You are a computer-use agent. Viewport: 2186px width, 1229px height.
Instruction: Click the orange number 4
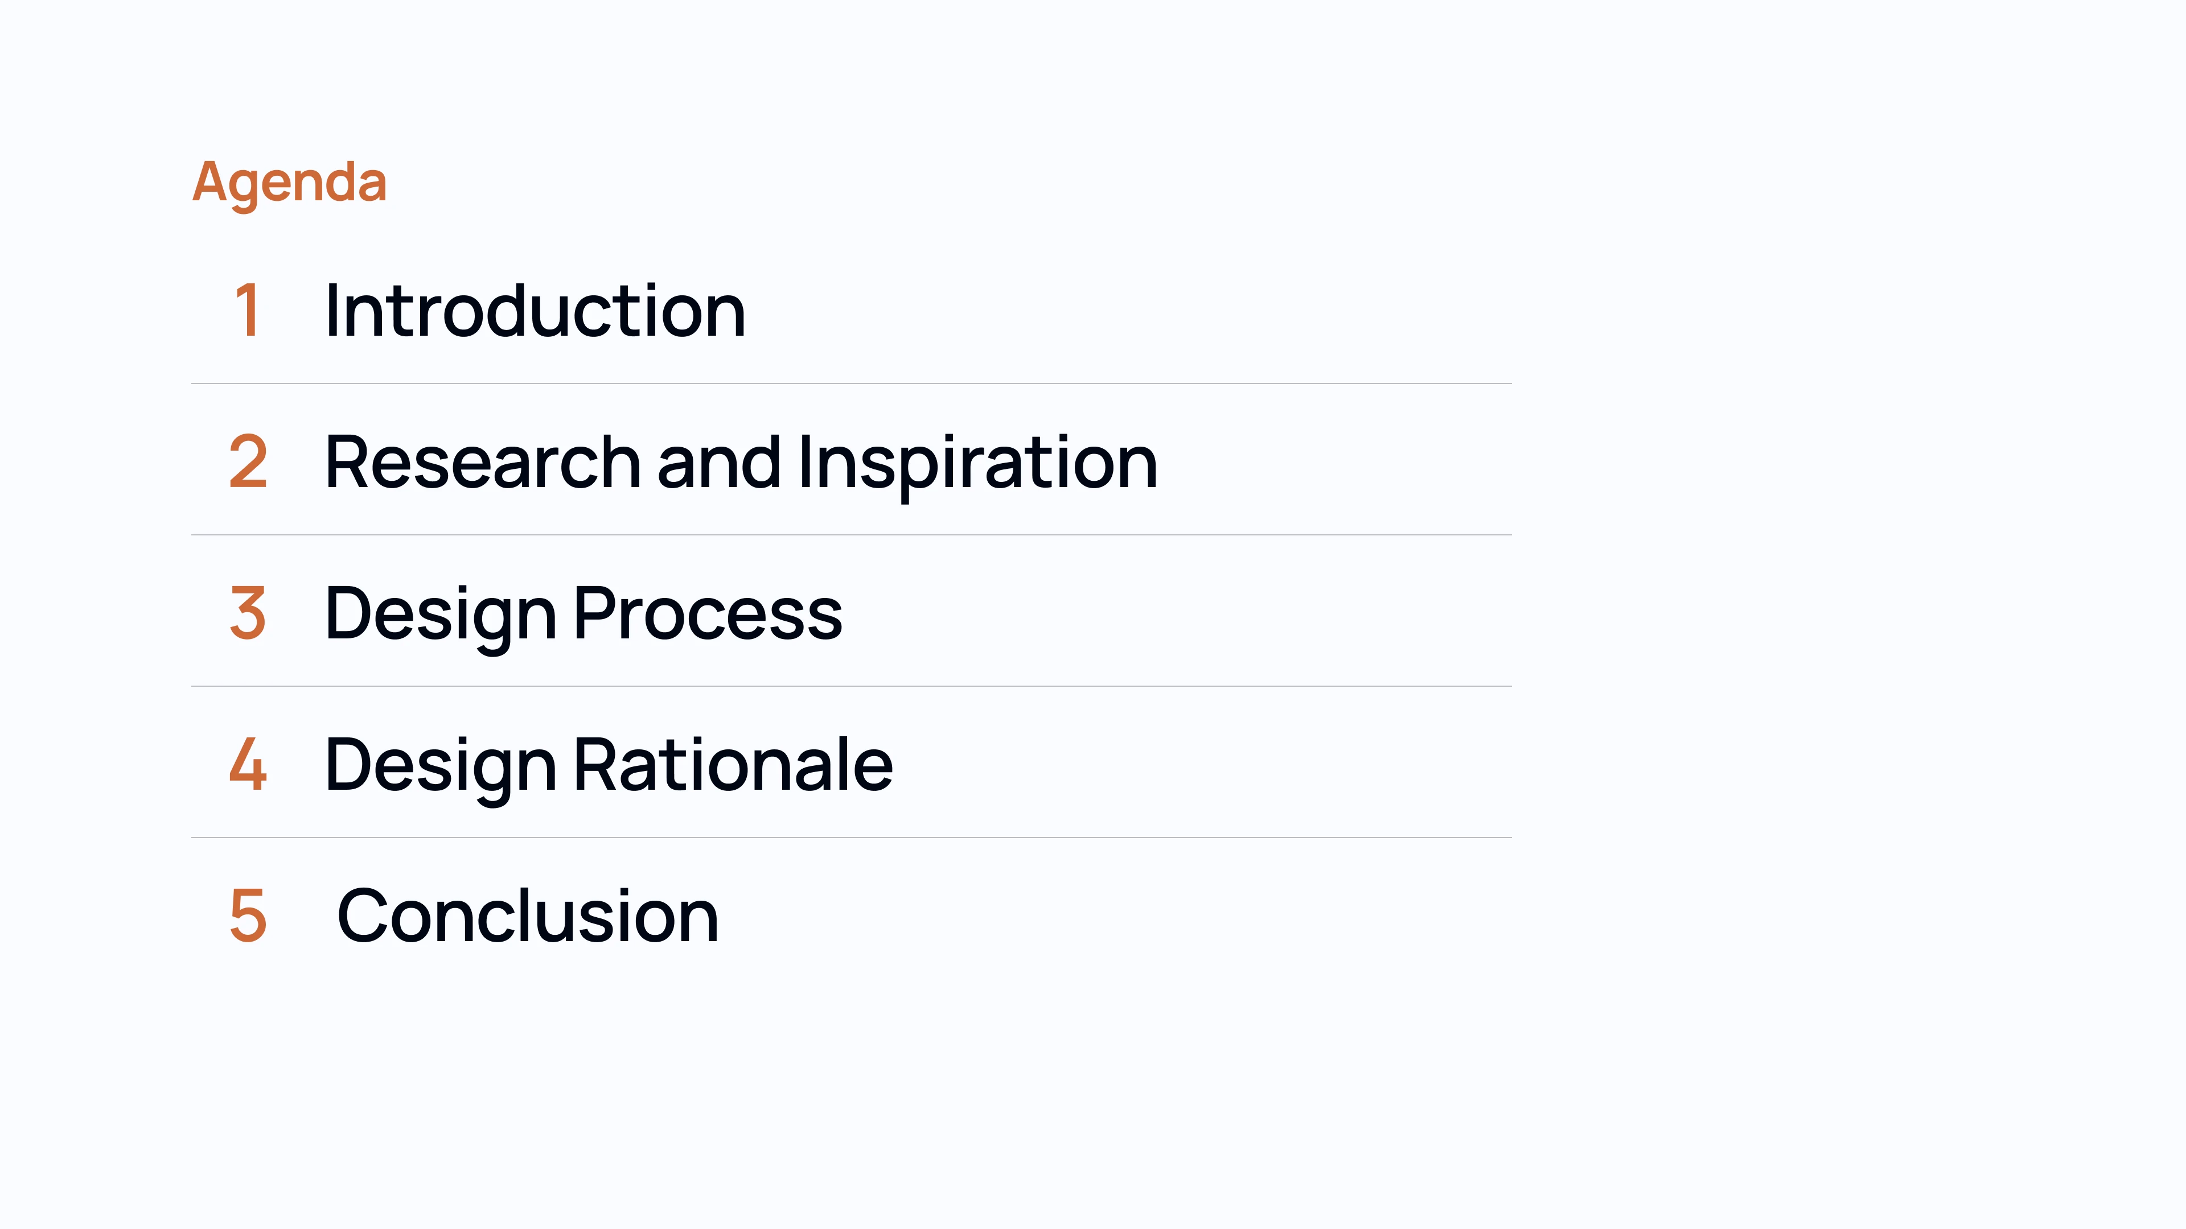tap(248, 764)
